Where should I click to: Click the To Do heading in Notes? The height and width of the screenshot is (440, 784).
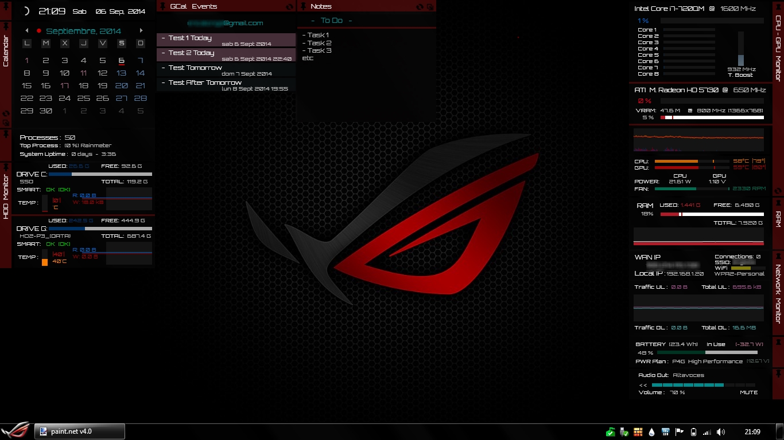(331, 20)
